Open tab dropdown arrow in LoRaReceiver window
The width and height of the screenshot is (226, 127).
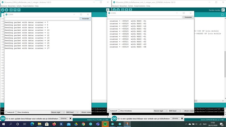coord(222,15)
